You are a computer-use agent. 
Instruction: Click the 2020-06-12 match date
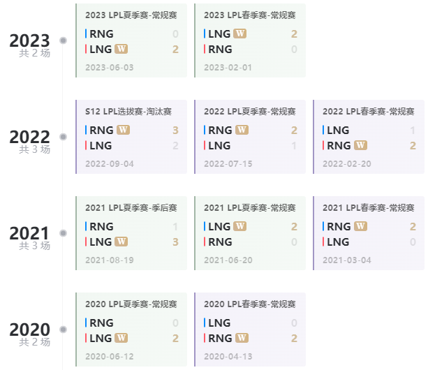[x=110, y=356]
